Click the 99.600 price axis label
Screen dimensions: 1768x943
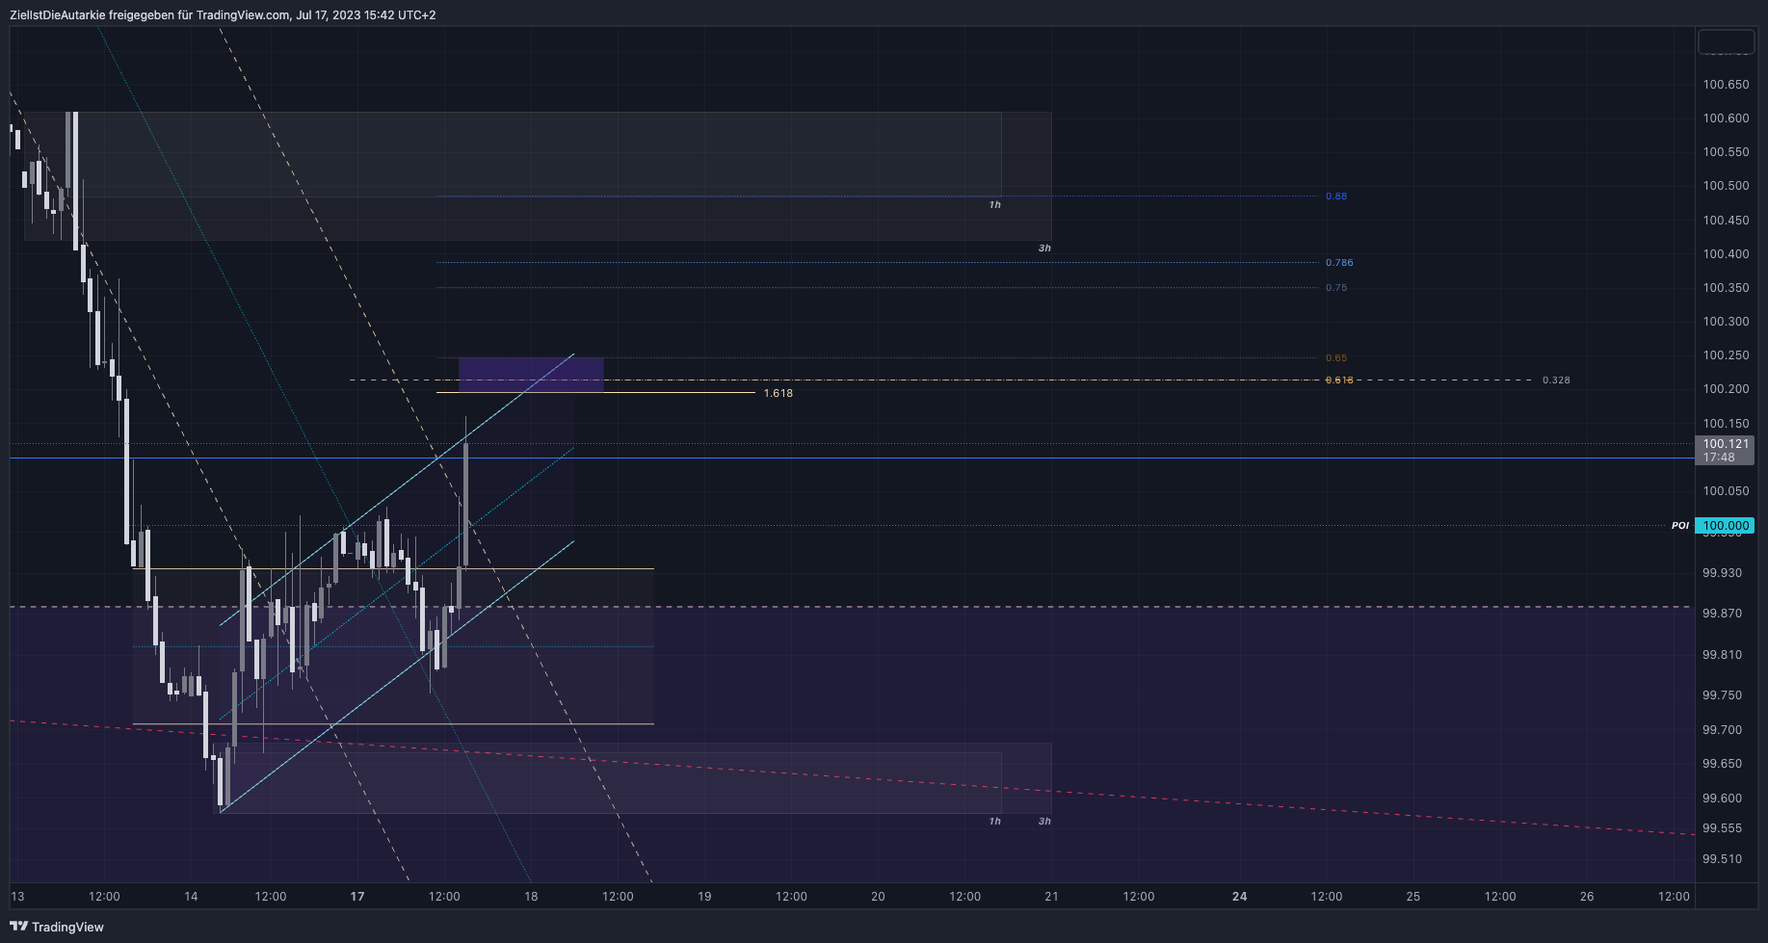pos(1722,799)
